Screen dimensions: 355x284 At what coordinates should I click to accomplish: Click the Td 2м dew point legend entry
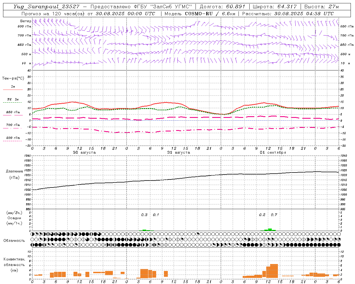point(13,99)
